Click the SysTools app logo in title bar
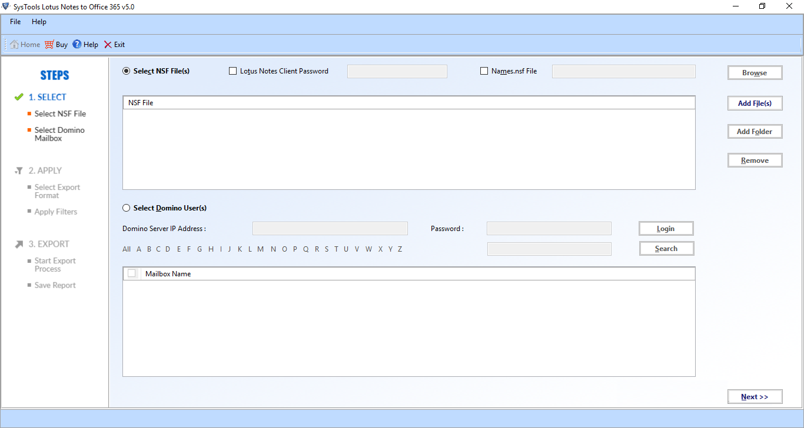This screenshot has height=428, width=804. (x=6, y=6)
